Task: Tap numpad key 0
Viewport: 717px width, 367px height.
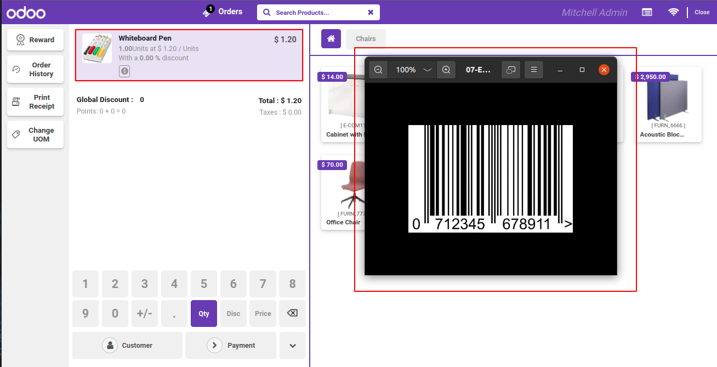Action: pyautogui.click(x=115, y=313)
